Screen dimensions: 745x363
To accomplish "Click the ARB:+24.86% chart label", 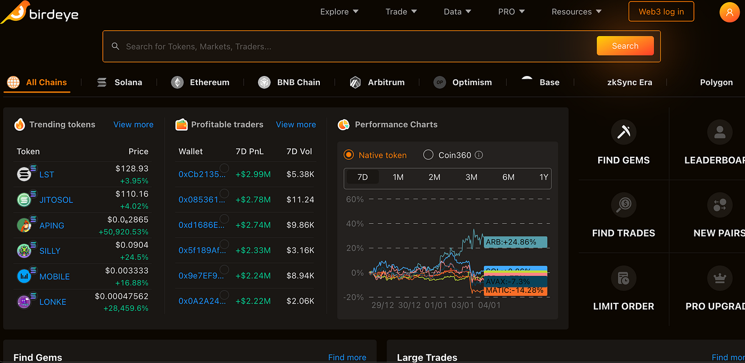I will tap(515, 242).
